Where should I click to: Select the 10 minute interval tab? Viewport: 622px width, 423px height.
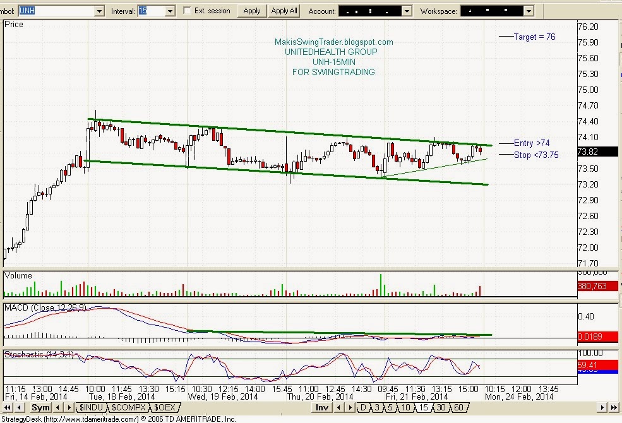click(405, 407)
